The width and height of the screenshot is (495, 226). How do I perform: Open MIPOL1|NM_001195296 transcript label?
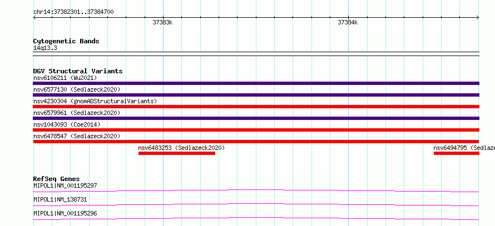(65, 213)
